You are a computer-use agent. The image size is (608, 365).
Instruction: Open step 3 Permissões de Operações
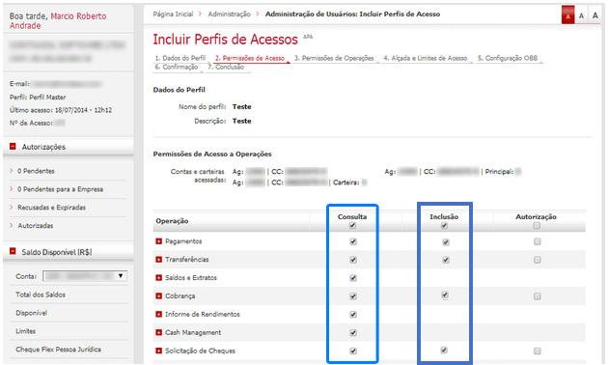[334, 58]
